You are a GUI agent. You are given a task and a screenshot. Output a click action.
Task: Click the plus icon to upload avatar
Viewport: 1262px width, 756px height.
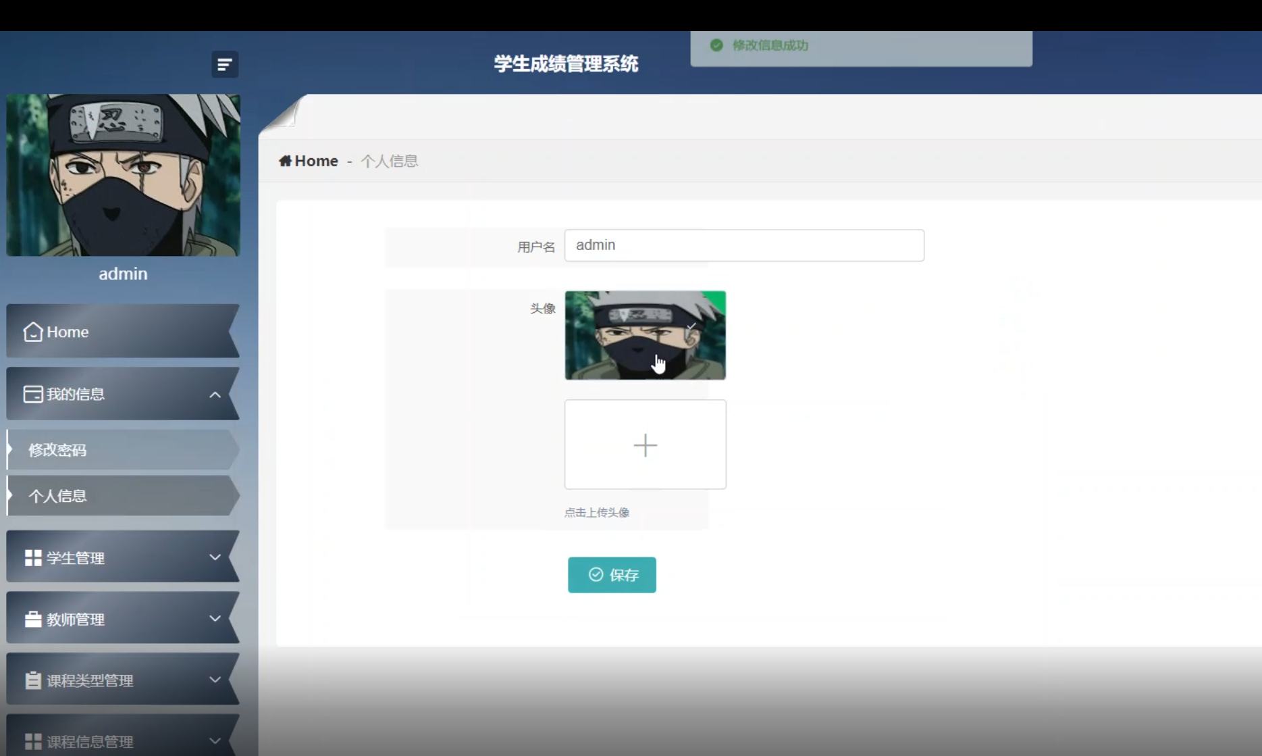[646, 445]
